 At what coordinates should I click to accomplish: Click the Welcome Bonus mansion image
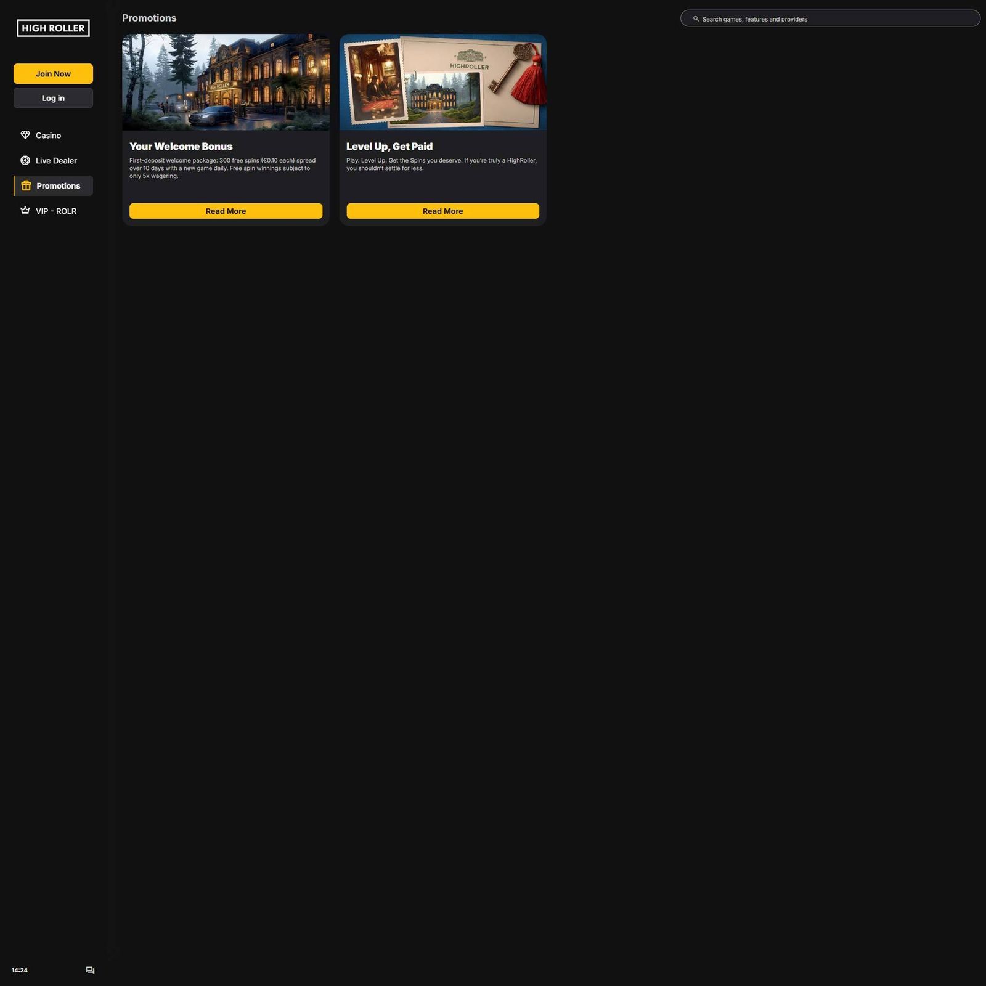tap(226, 82)
